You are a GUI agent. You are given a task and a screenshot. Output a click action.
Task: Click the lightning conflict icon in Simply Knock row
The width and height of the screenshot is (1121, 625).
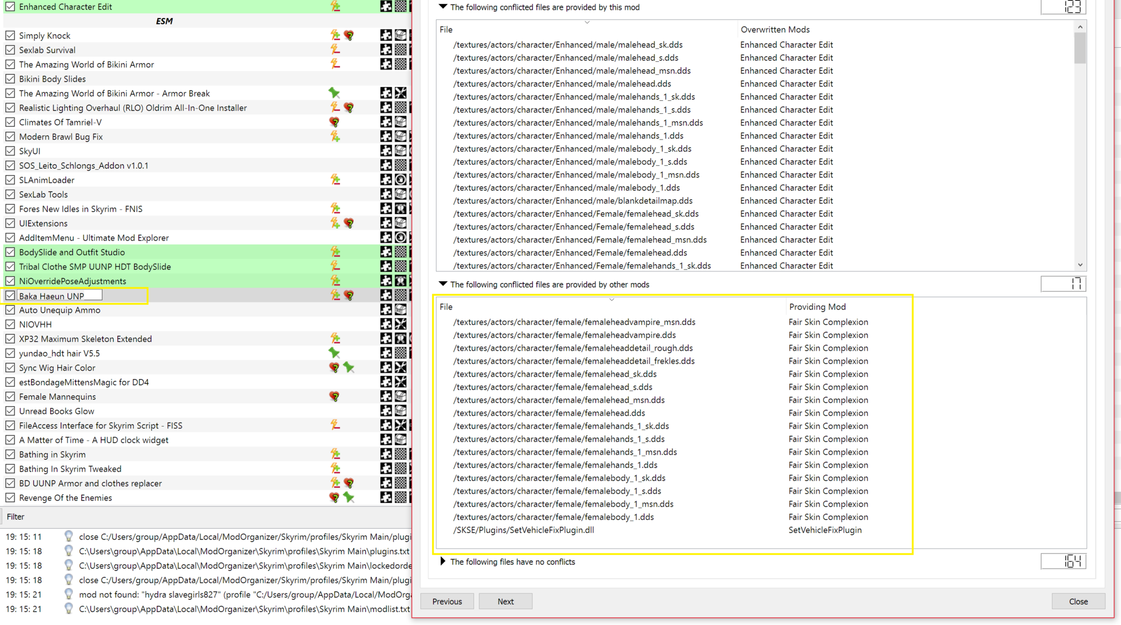(x=335, y=35)
